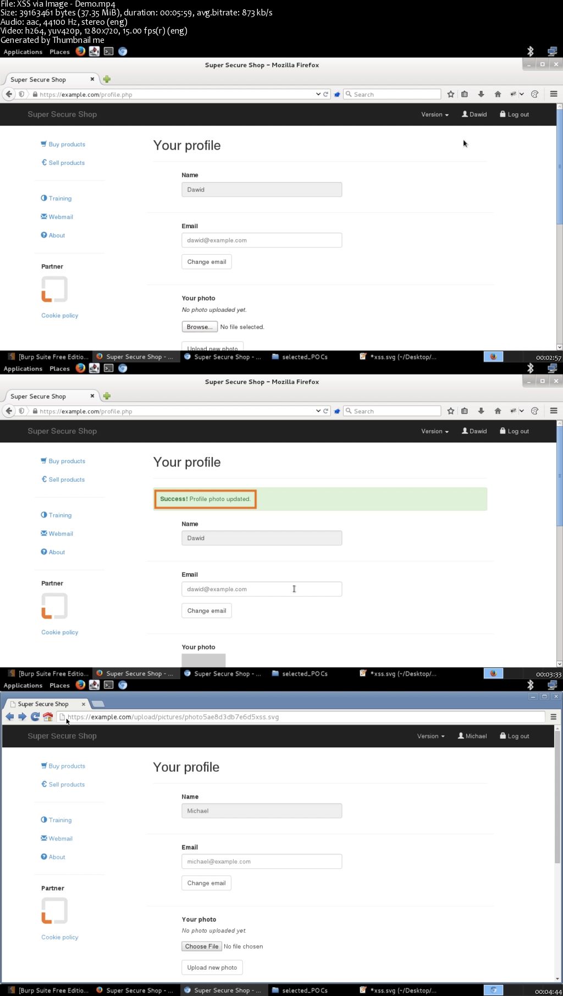Open Chrome hamburger menu in Michael's window

click(x=553, y=717)
